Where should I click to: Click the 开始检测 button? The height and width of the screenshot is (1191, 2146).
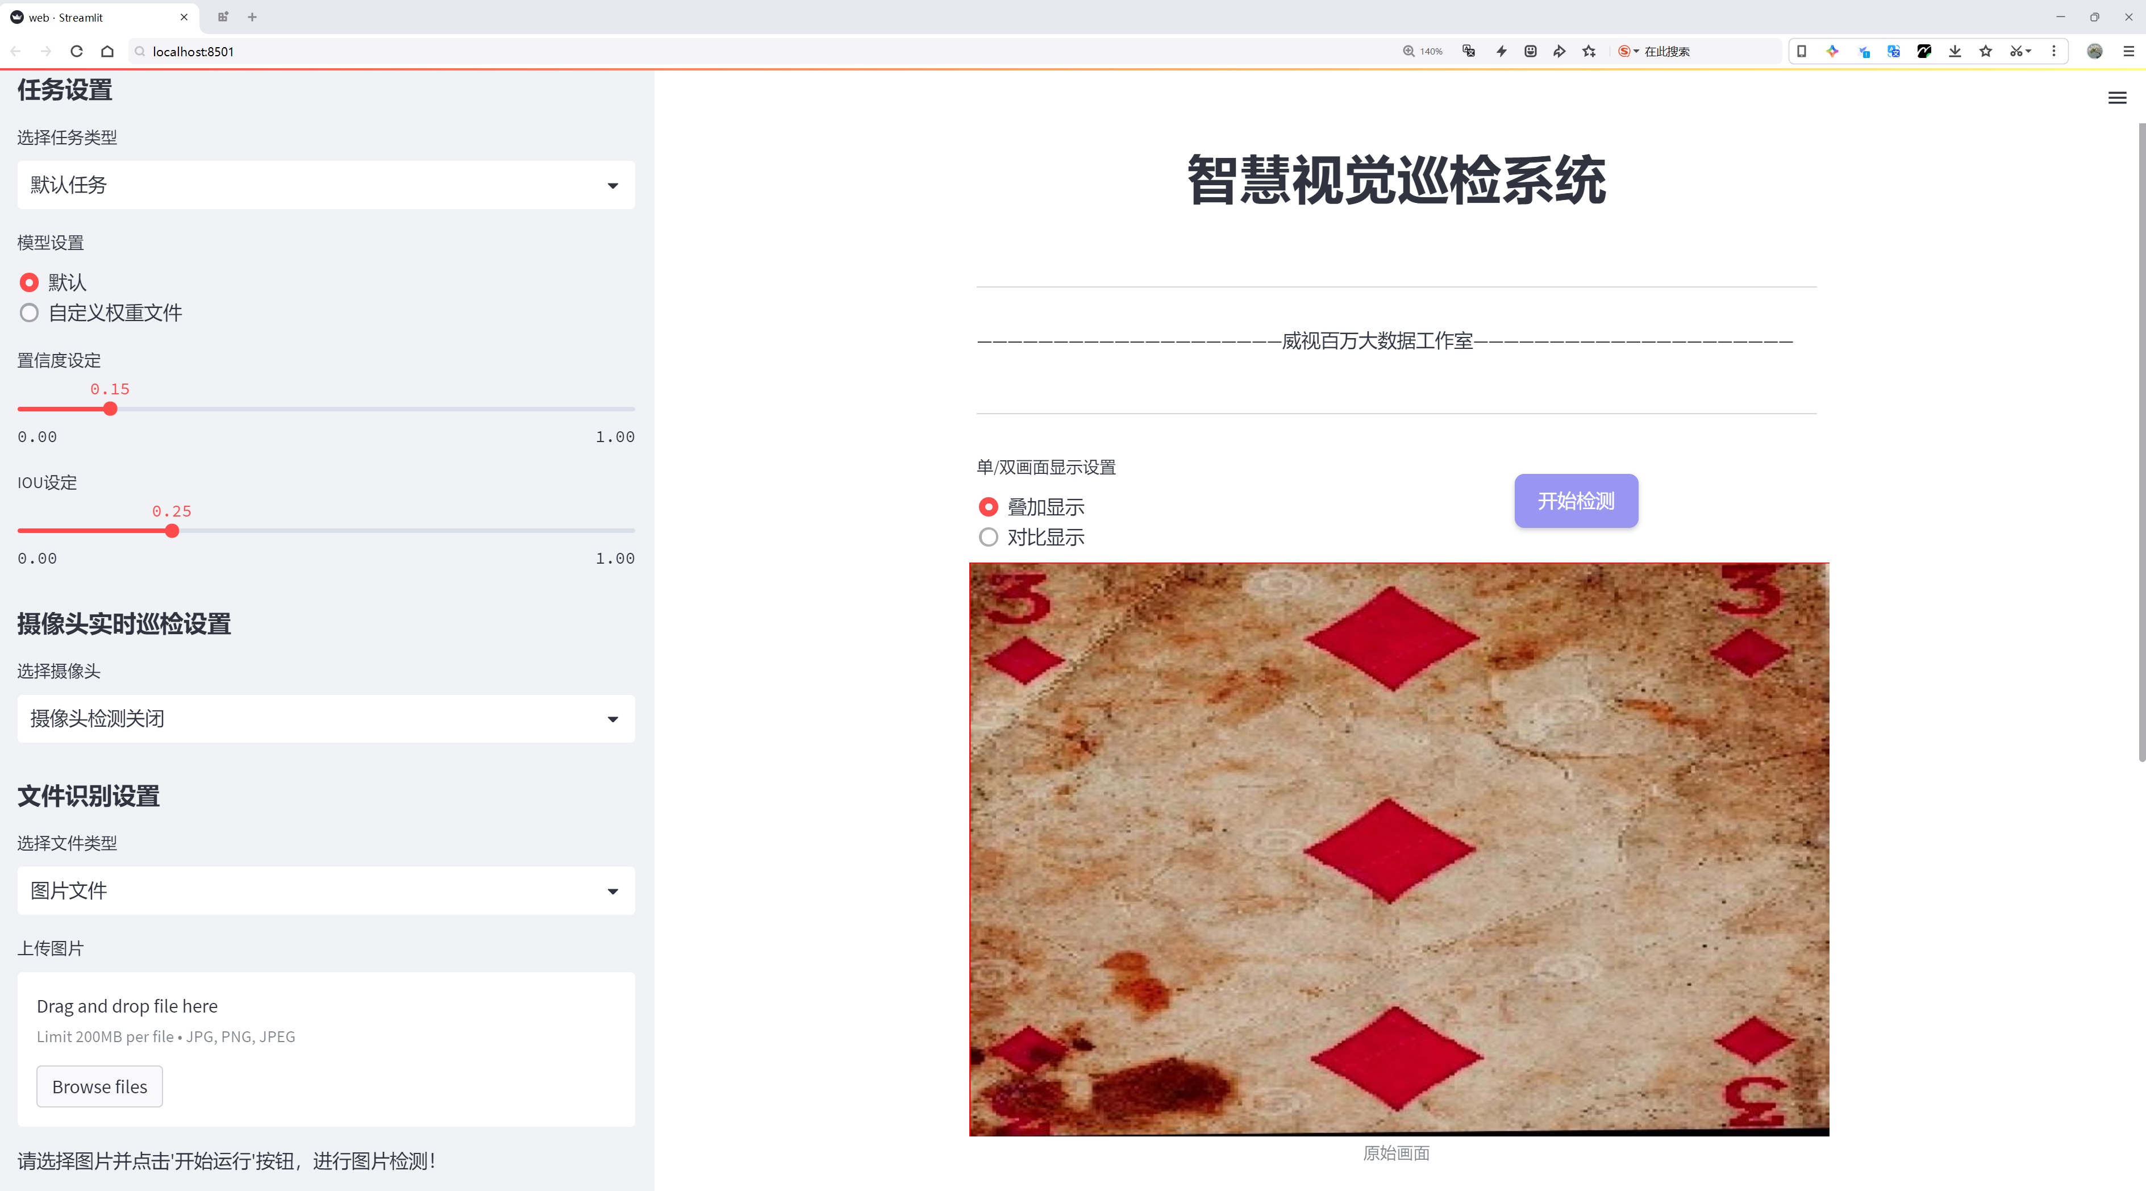coord(1576,501)
